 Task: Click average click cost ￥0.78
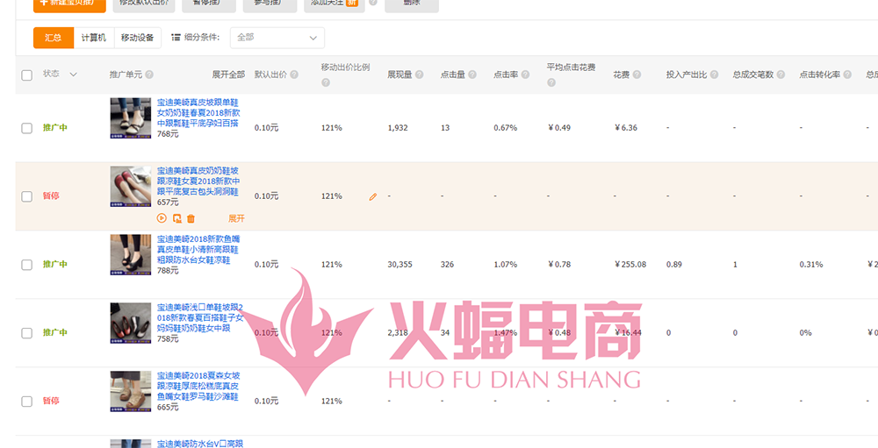click(559, 265)
